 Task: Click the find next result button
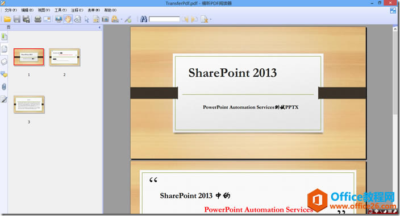[194, 19]
